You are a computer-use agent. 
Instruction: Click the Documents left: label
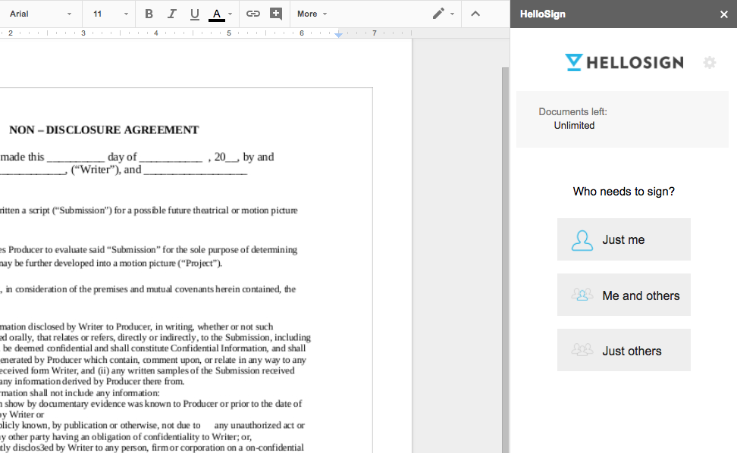click(x=572, y=111)
